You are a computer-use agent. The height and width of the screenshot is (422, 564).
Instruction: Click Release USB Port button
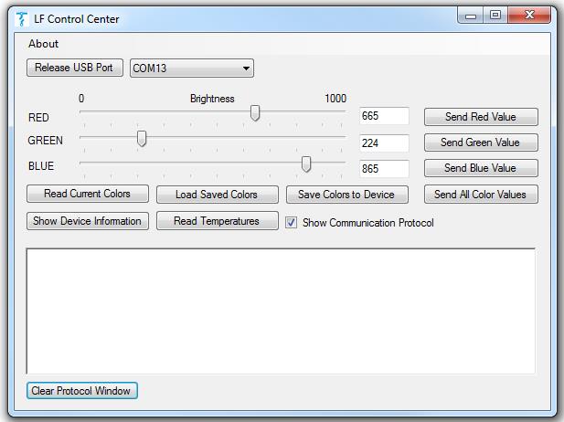[75, 68]
